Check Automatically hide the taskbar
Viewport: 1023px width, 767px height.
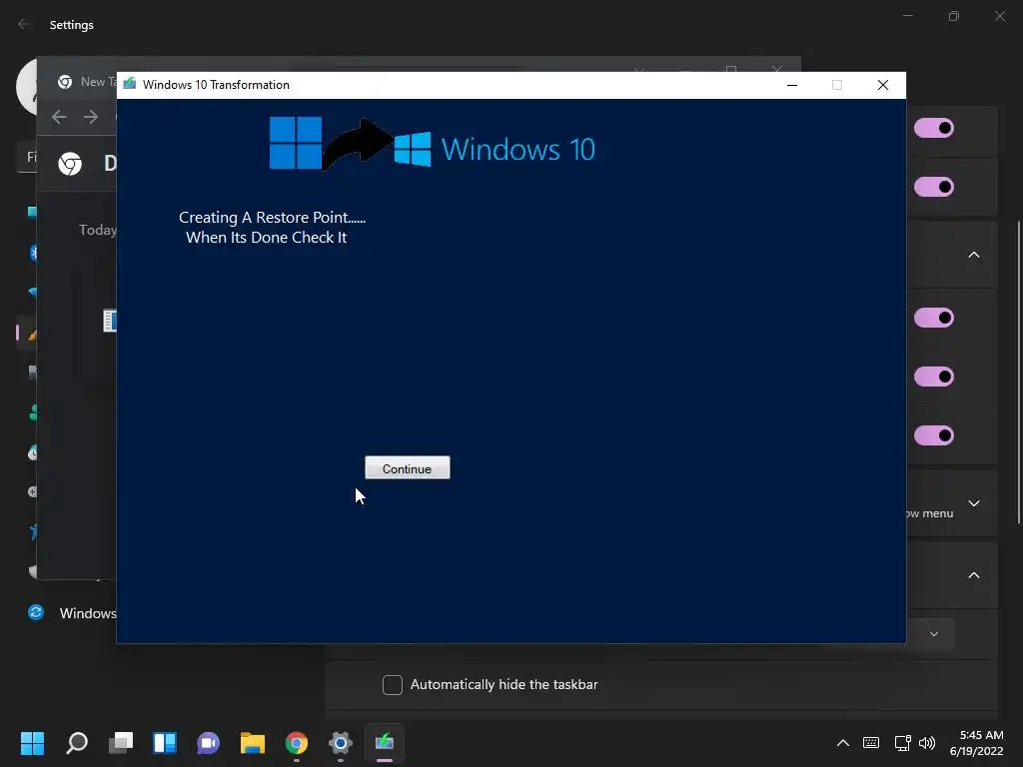coord(392,685)
